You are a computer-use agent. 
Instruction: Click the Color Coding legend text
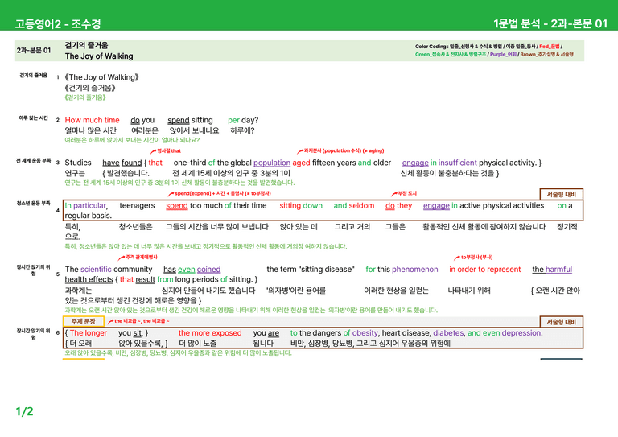click(494, 51)
